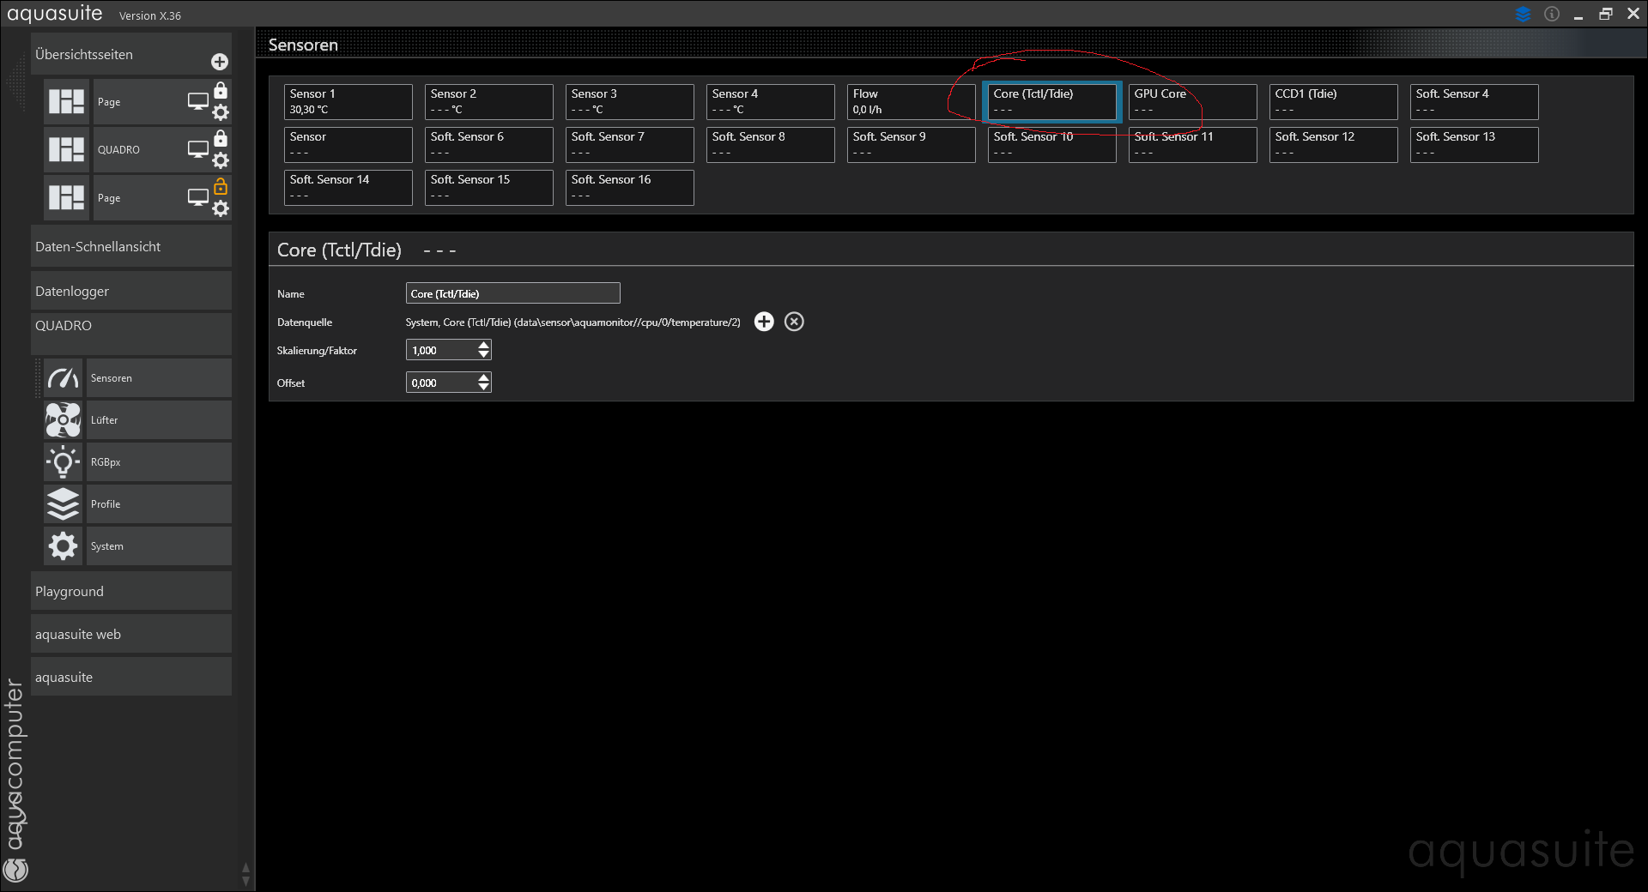This screenshot has width=1648, height=892.
Task: Open the Lüfter fan icon
Action: click(64, 420)
